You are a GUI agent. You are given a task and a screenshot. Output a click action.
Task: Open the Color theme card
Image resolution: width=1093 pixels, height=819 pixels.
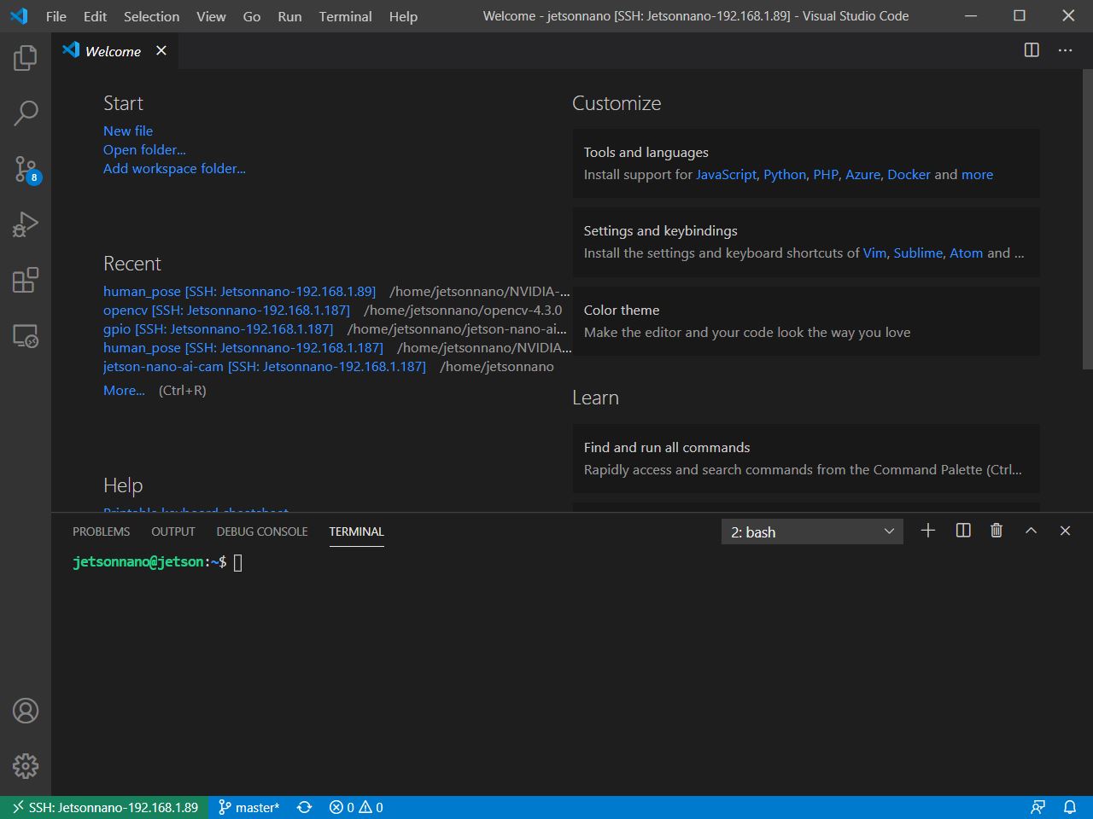coord(806,321)
